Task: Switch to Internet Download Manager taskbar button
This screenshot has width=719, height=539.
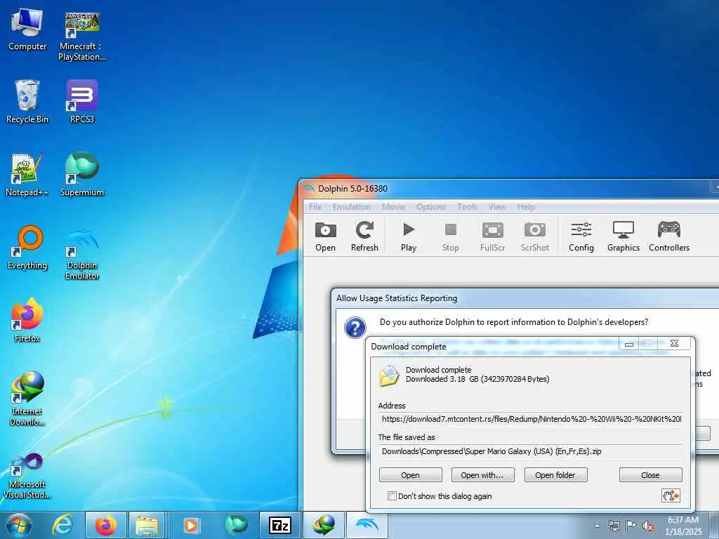Action: [324, 526]
